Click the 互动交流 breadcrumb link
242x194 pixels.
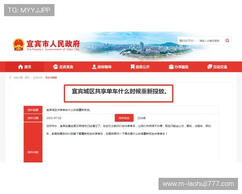pos(38,78)
